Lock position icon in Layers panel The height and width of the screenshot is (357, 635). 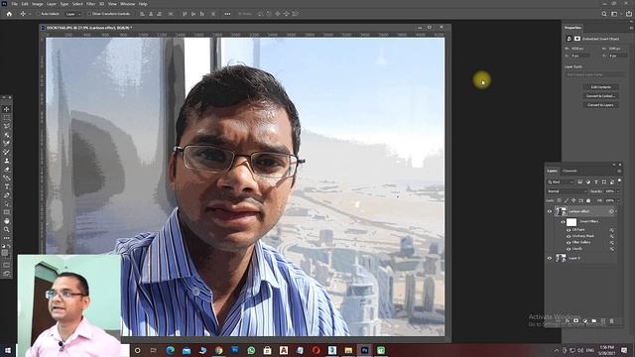click(x=573, y=200)
